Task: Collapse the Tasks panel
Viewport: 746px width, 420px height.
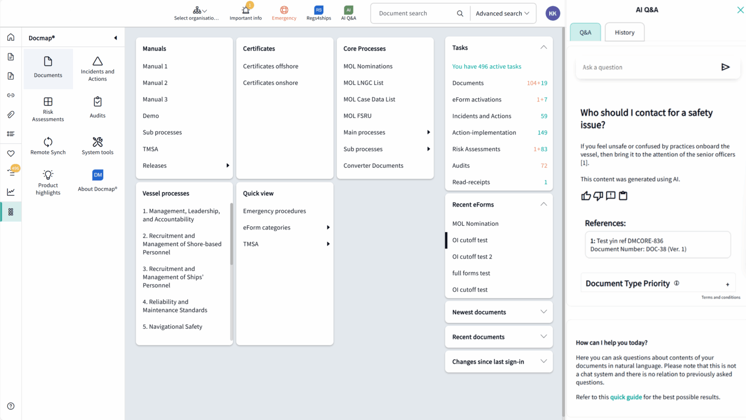Action: [x=543, y=48]
